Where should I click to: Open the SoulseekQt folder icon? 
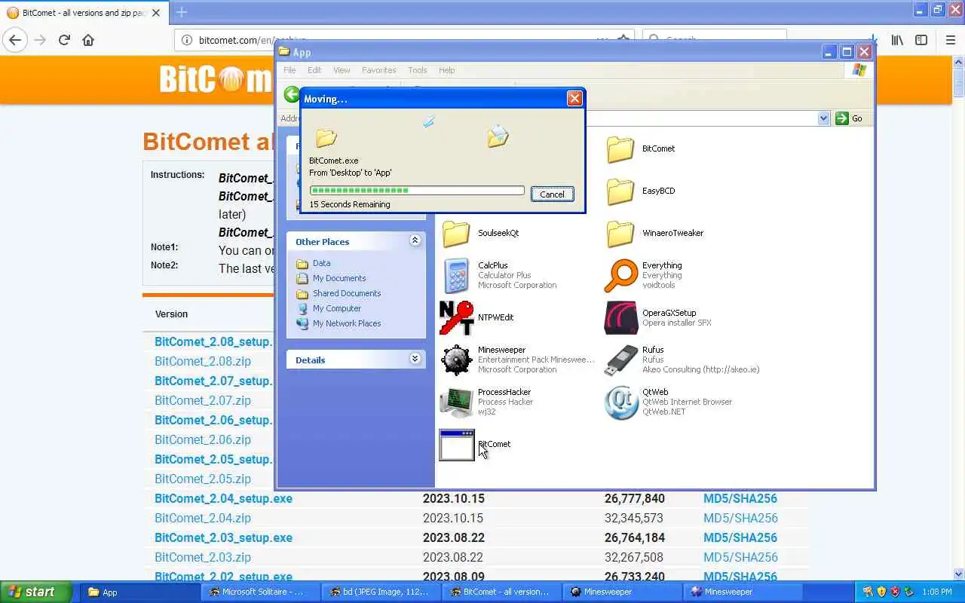pyautogui.click(x=456, y=234)
